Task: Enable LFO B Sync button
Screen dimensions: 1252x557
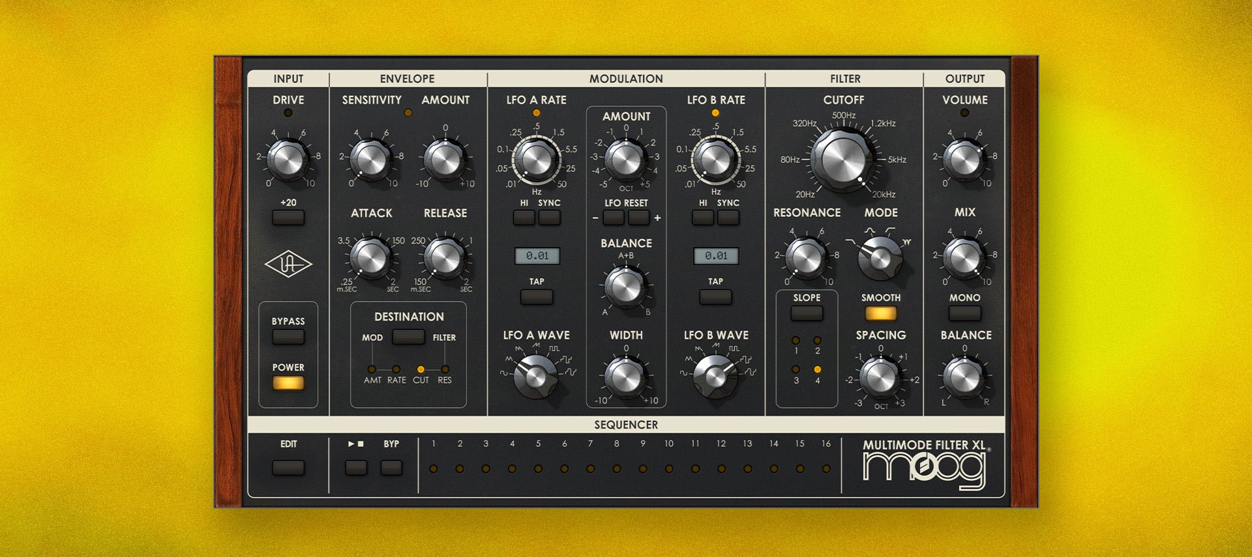Action: point(728,218)
